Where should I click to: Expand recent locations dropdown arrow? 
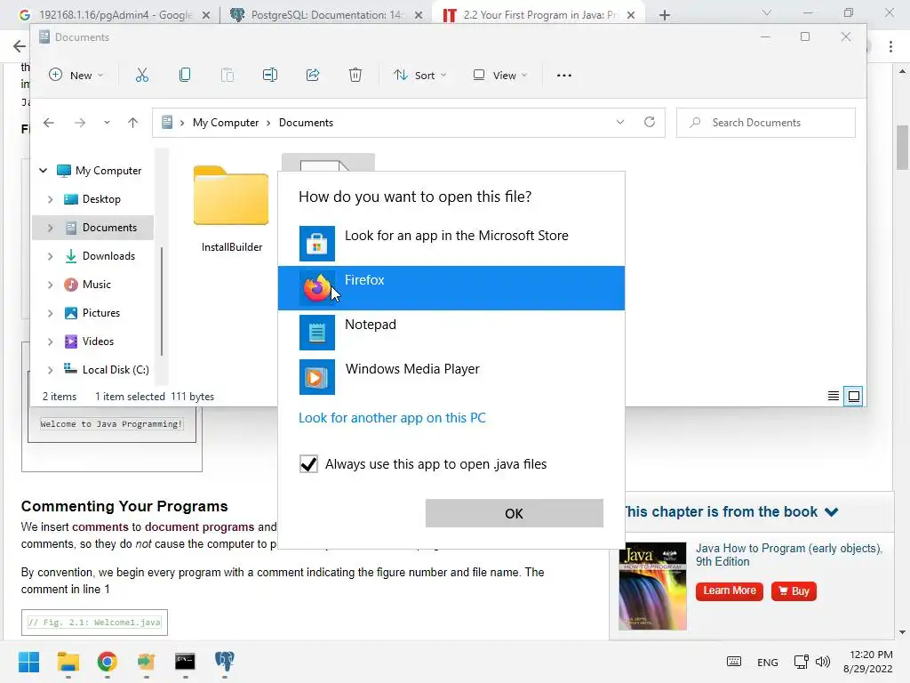[107, 123]
